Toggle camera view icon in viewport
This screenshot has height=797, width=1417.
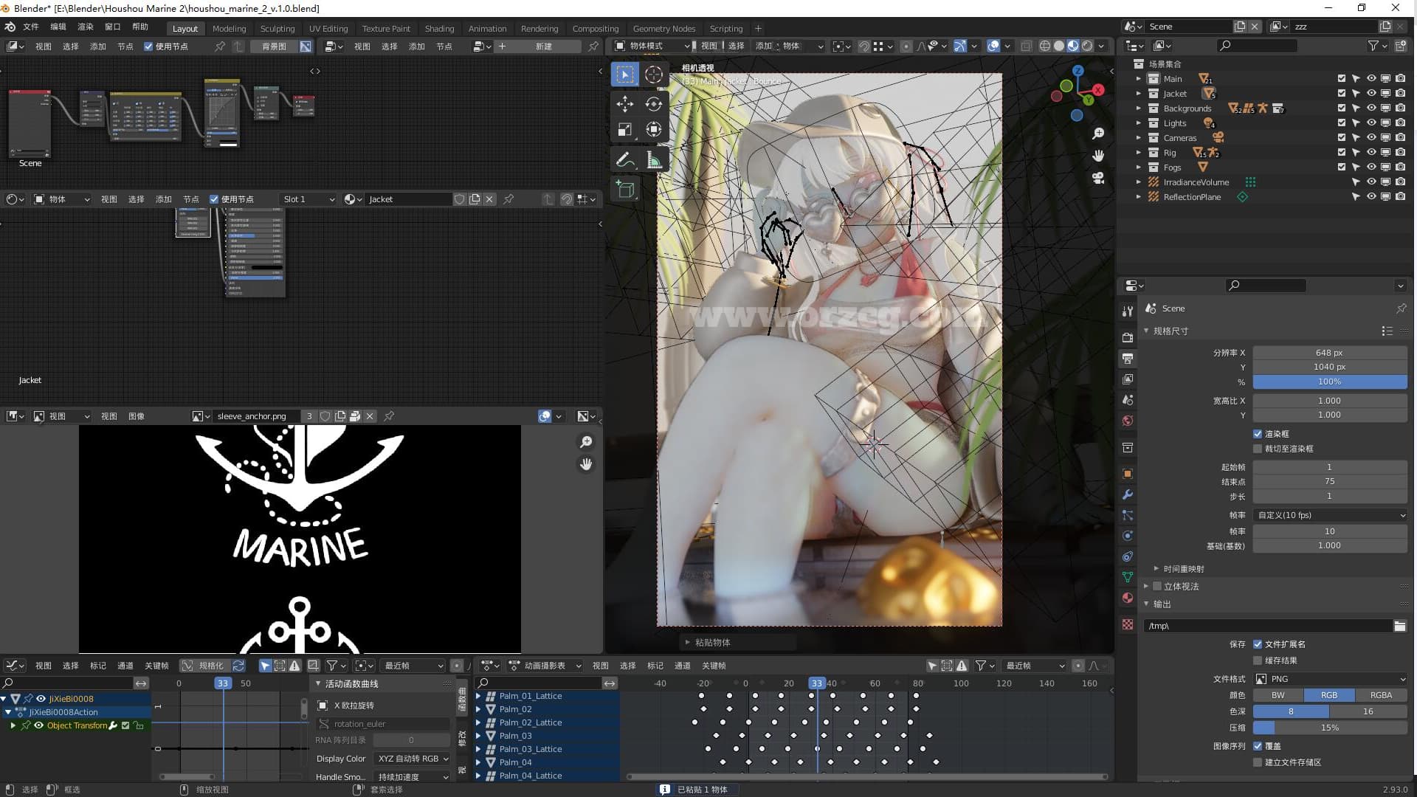click(1098, 179)
